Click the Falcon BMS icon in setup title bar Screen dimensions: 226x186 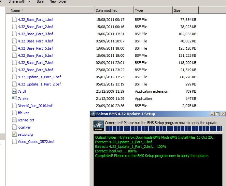pyautogui.click(x=93, y=114)
